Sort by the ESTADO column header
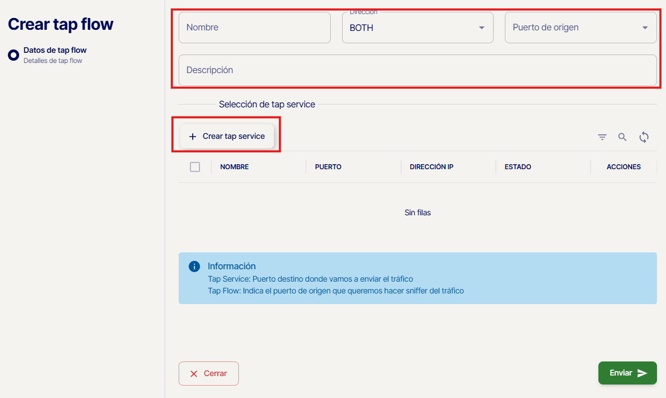 [518, 167]
